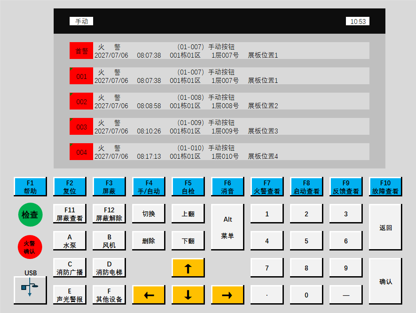Click the left arrow key
This screenshot has width=416, height=313.
tap(149, 295)
